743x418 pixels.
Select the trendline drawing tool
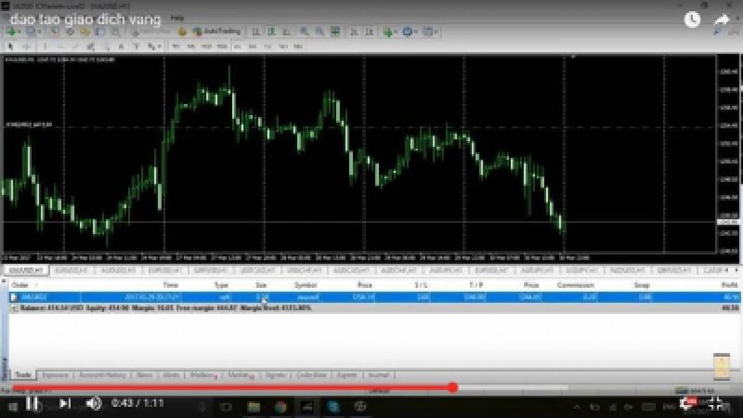tap(76, 46)
